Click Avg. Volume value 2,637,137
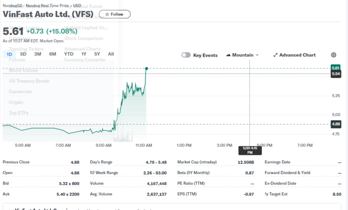 tap(156, 194)
